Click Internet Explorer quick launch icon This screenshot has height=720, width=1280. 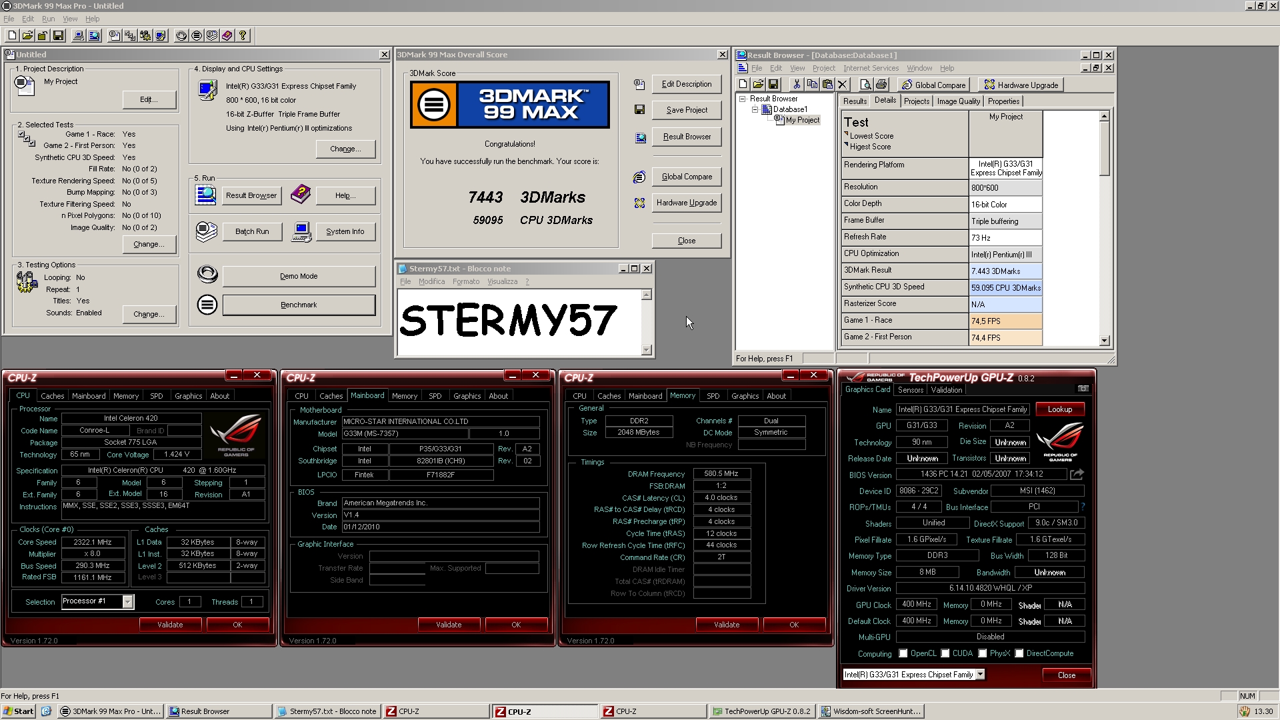coord(46,711)
